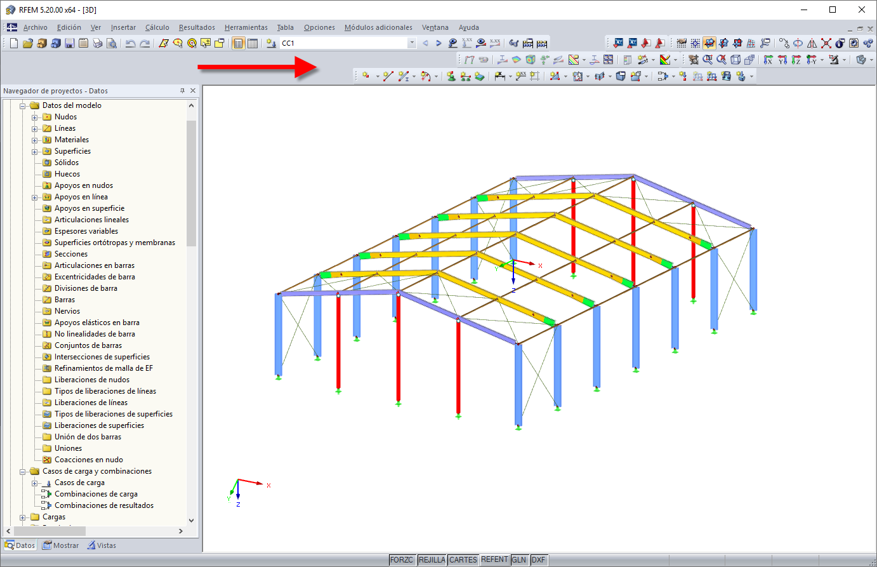Toggle the project navigator panel button
This screenshot has width=877, height=567.
239,43
